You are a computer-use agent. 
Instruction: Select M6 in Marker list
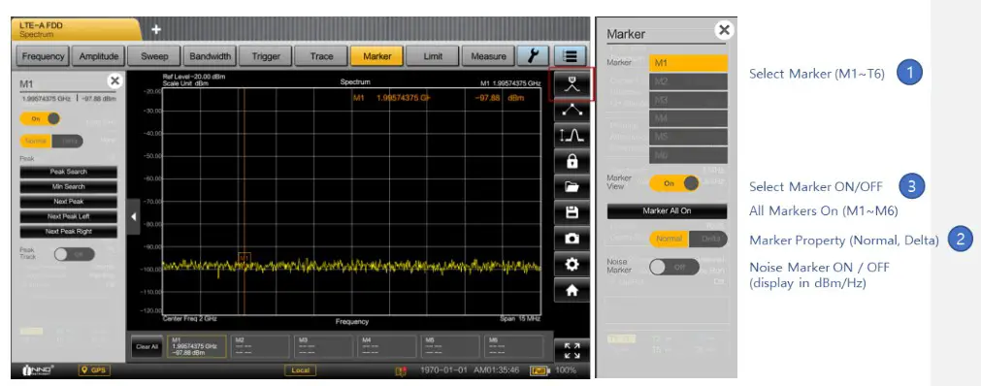(688, 155)
